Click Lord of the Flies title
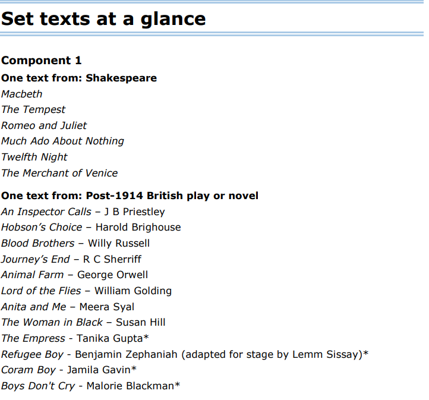This screenshot has width=429, height=400. tap(42, 291)
